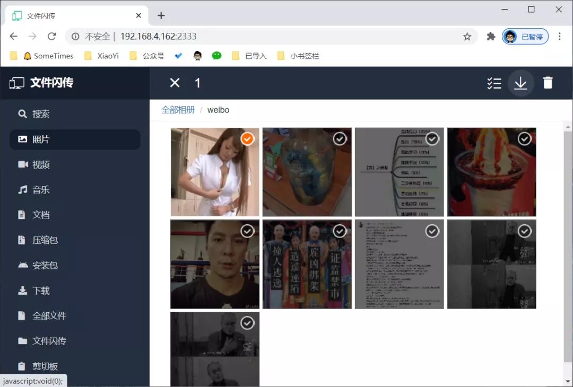Screen dimensions: 573x387
Task: Click the trash delete icon
Action: (548, 83)
